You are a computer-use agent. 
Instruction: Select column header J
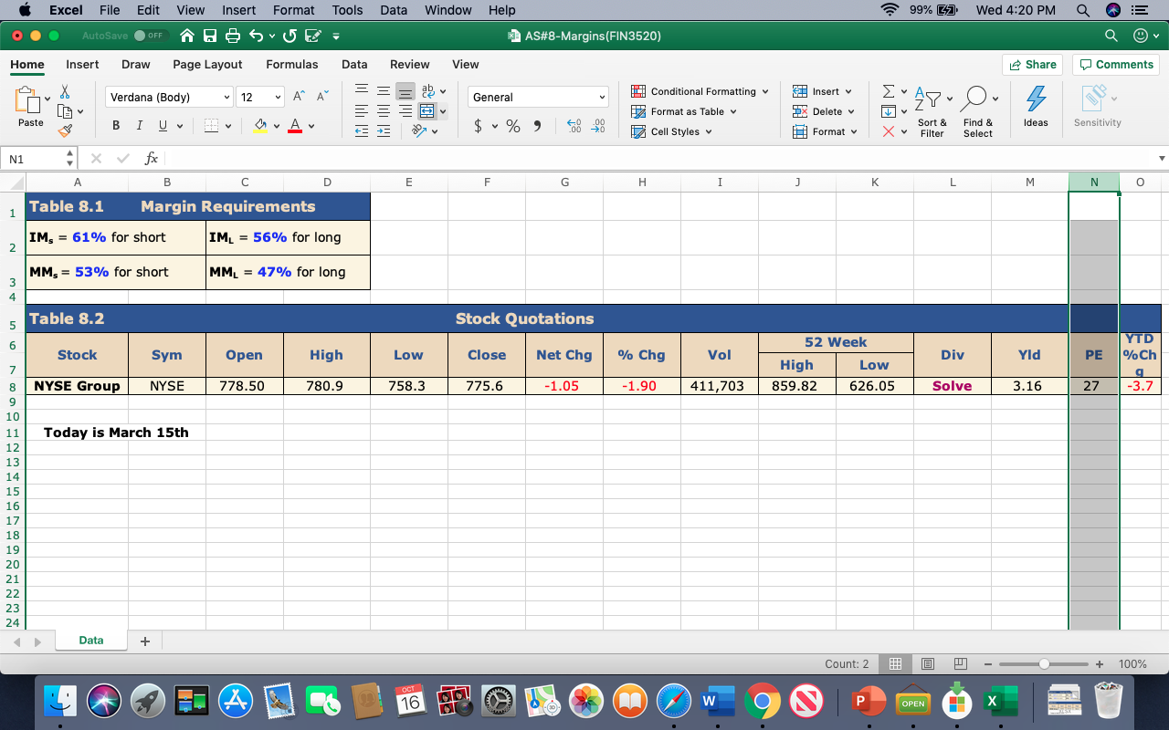797,182
